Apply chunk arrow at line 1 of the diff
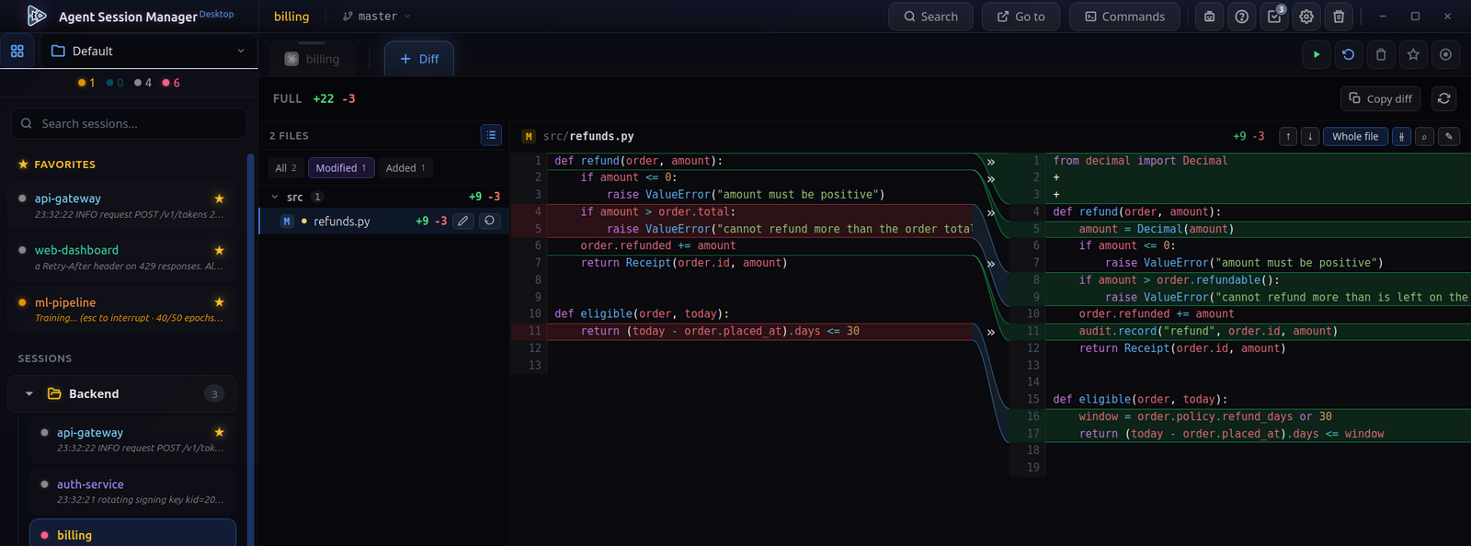Screen dimensions: 1471x546 coord(991,162)
